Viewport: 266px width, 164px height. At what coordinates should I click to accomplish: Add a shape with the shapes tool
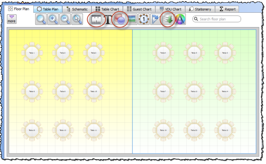tap(120, 19)
